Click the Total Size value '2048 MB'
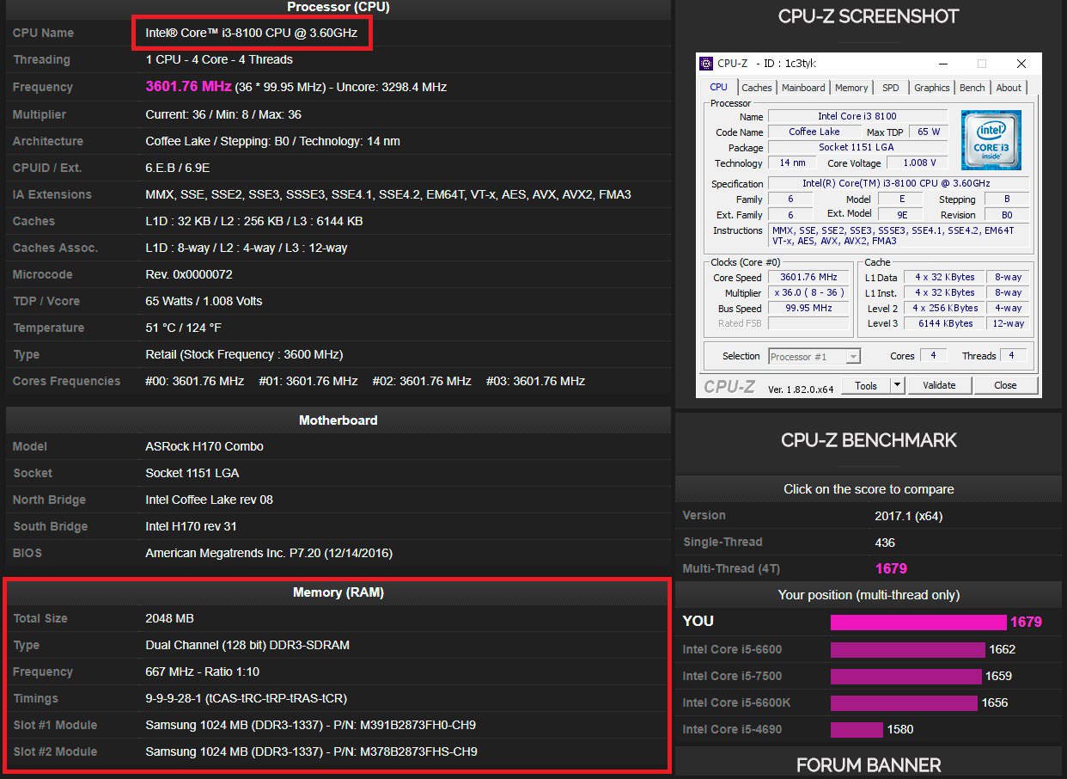The image size is (1067, 779). [169, 618]
